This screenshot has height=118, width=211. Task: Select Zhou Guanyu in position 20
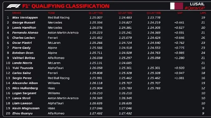click(22, 113)
